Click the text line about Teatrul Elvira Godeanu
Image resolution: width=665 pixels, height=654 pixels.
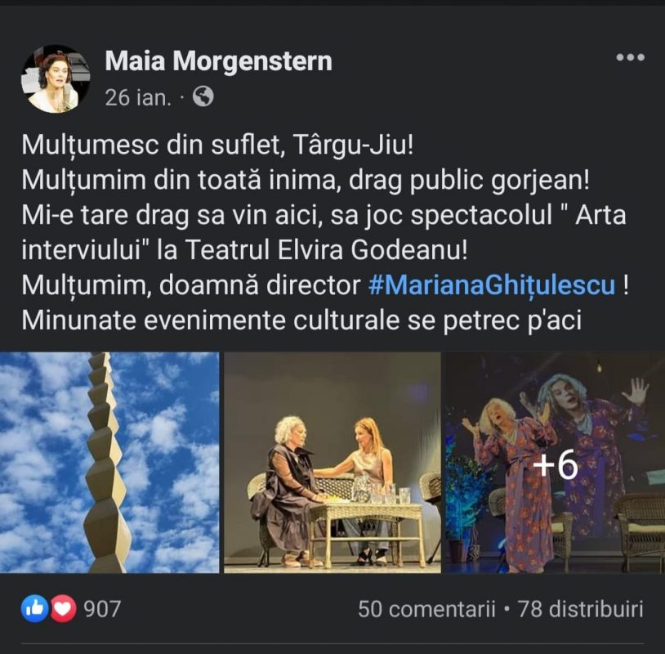click(x=245, y=250)
